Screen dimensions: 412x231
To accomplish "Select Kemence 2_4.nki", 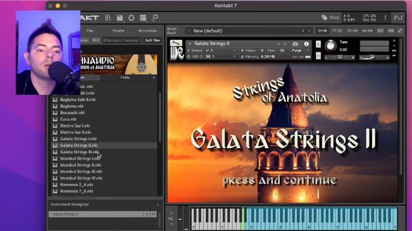I will (77, 185).
